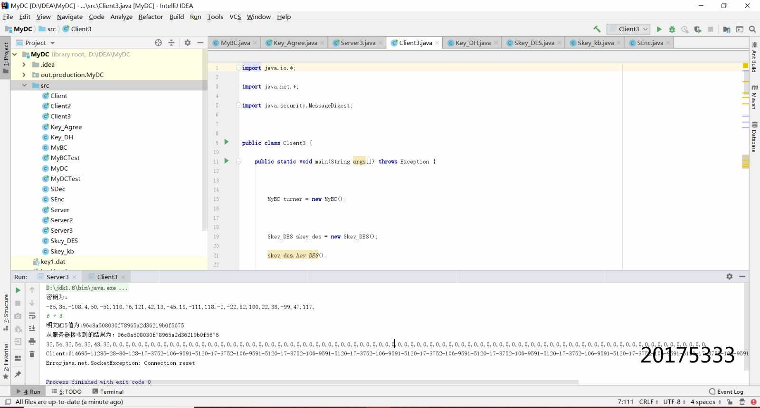Rerun Client3 in Run panel
The height and width of the screenshot is (408, 760).
pyautogui.click(x=18, y=290)
